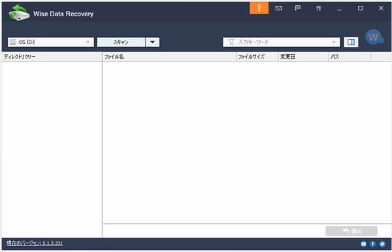Click the greyed-out recover button
The height and width of the screenshot is (252, 392).
point(351,231)
